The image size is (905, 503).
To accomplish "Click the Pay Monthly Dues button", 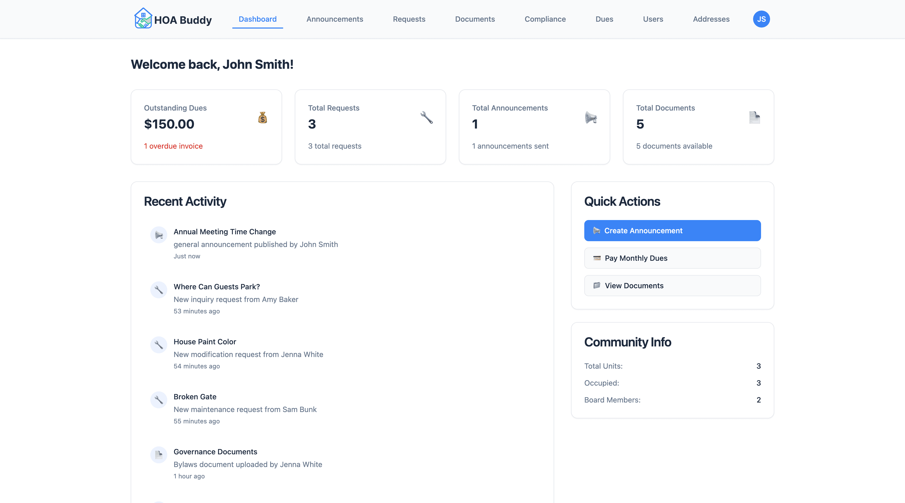I will pos(672,258).
